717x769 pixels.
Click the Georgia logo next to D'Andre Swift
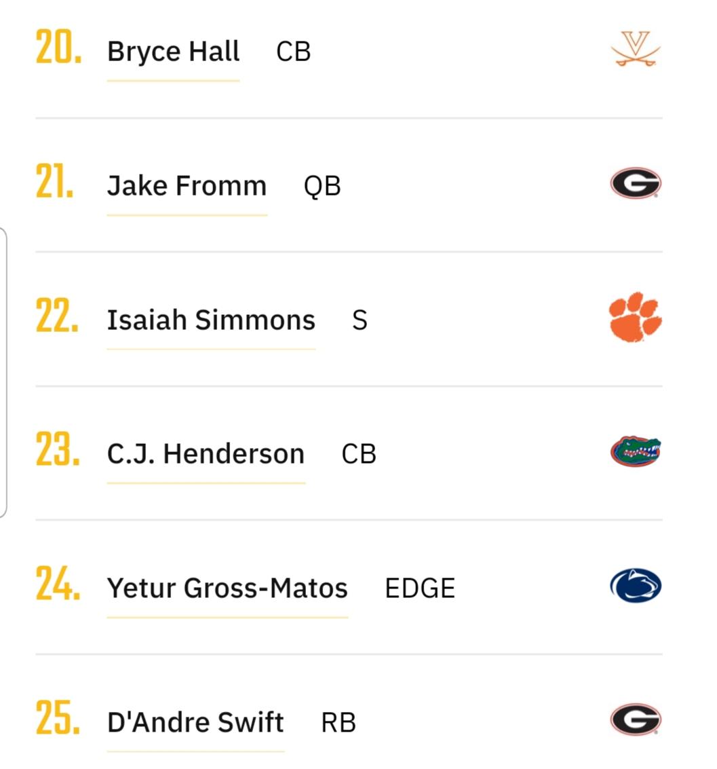coord(636,719)
